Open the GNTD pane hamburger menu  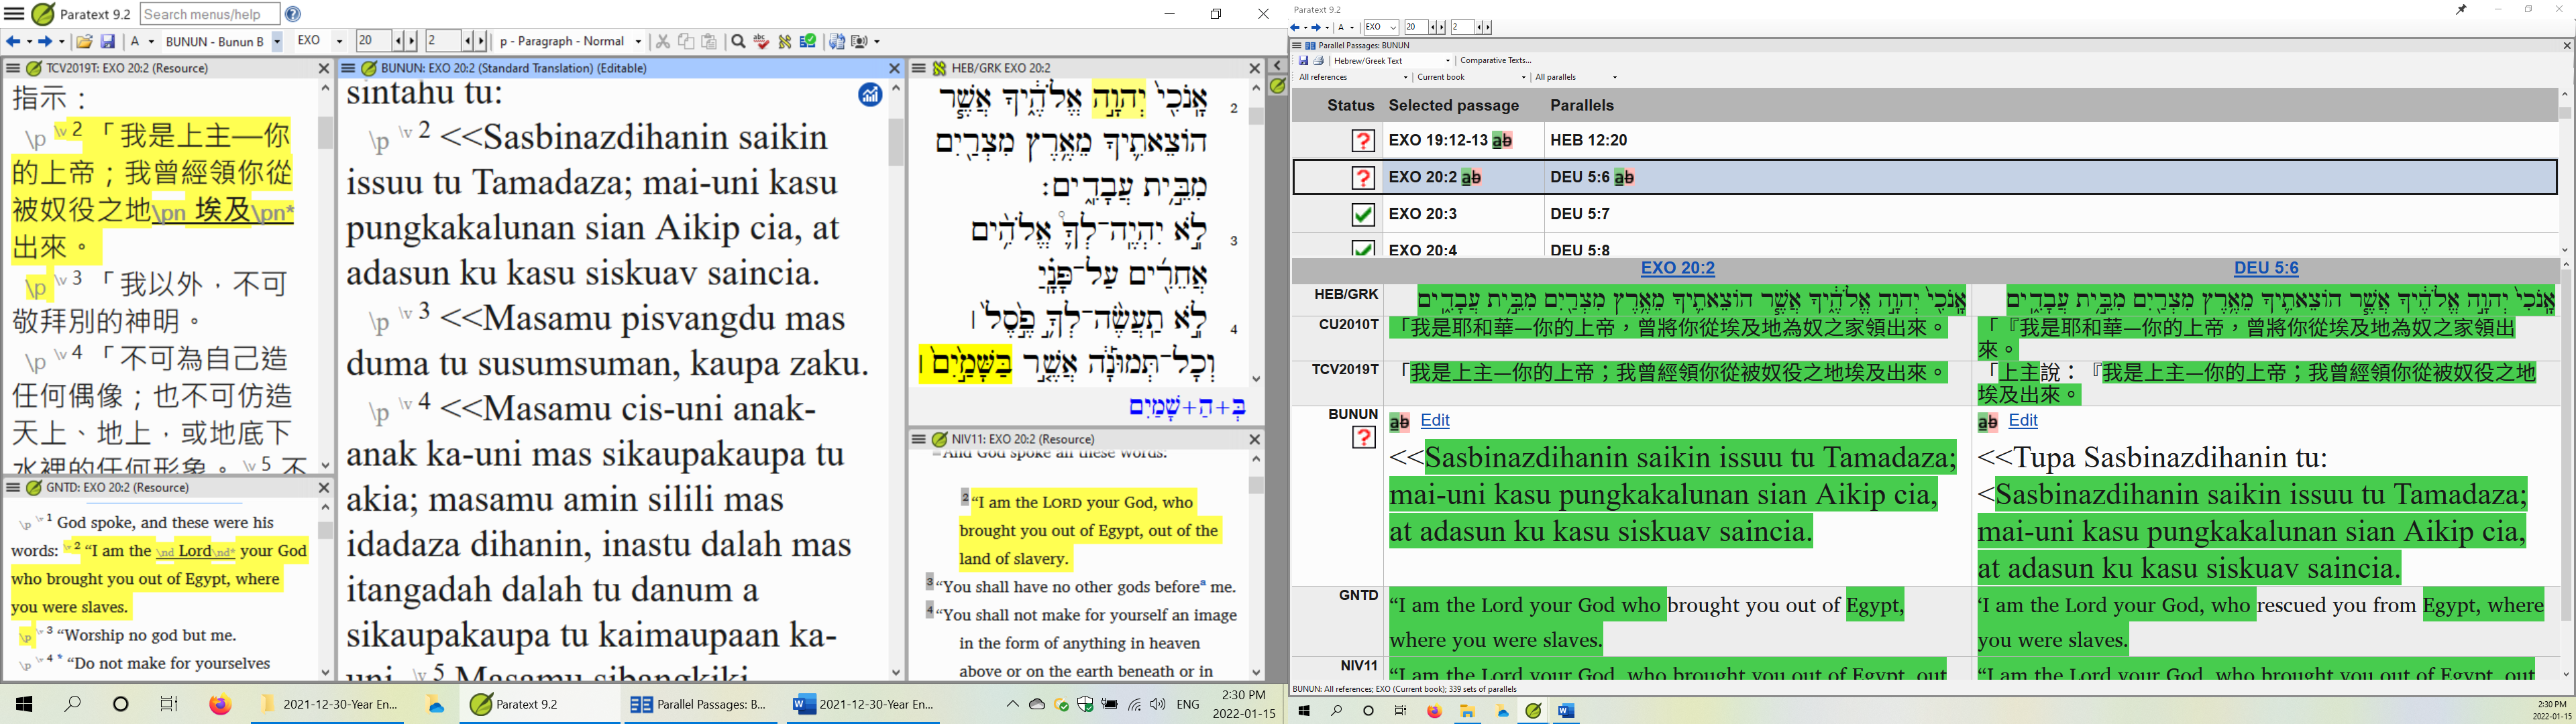tap(13, 488)
